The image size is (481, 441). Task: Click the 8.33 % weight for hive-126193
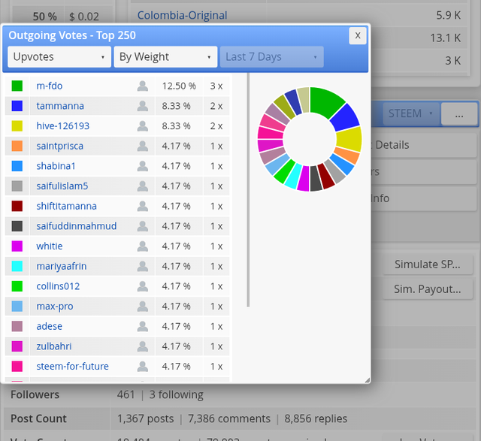click(x=177, y=126)
